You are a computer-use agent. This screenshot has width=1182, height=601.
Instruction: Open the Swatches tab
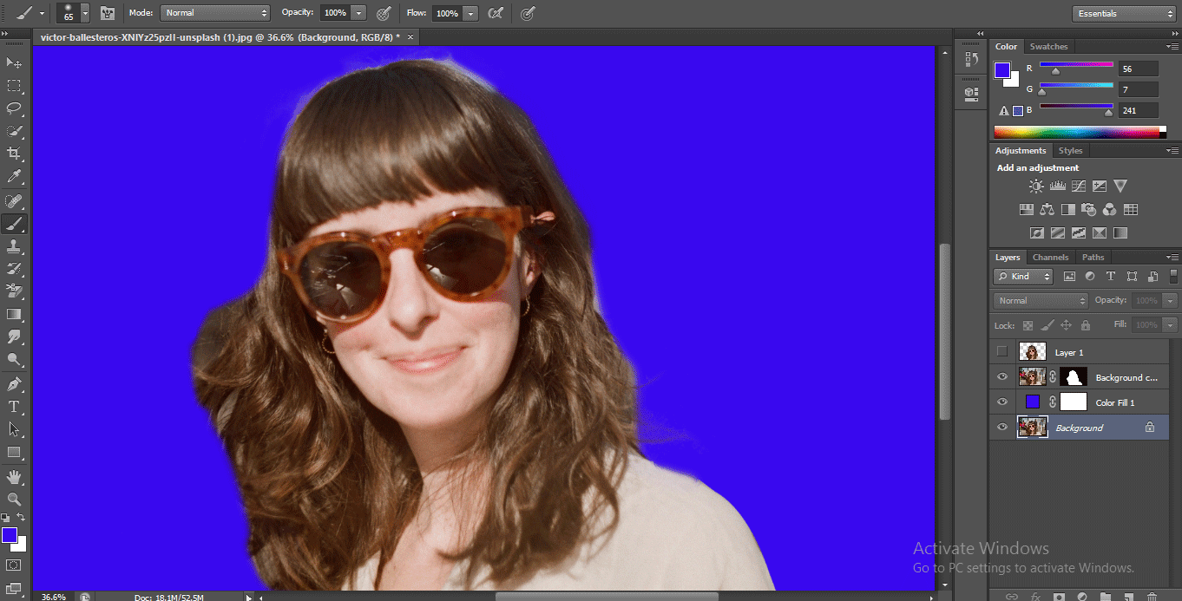(1048, 47)
